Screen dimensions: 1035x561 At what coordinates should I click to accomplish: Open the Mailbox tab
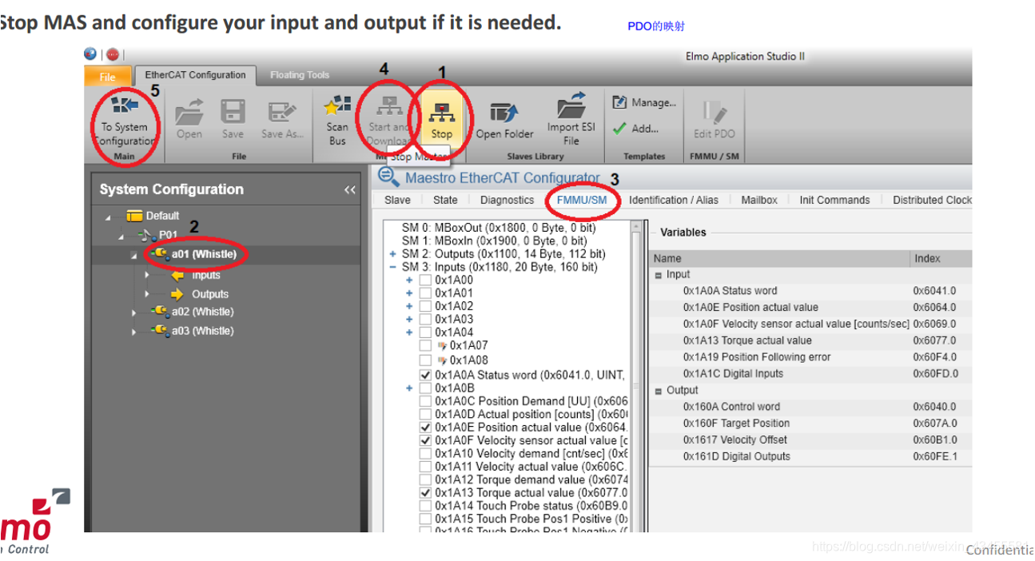pyautogui.click(x=758, y=200)
